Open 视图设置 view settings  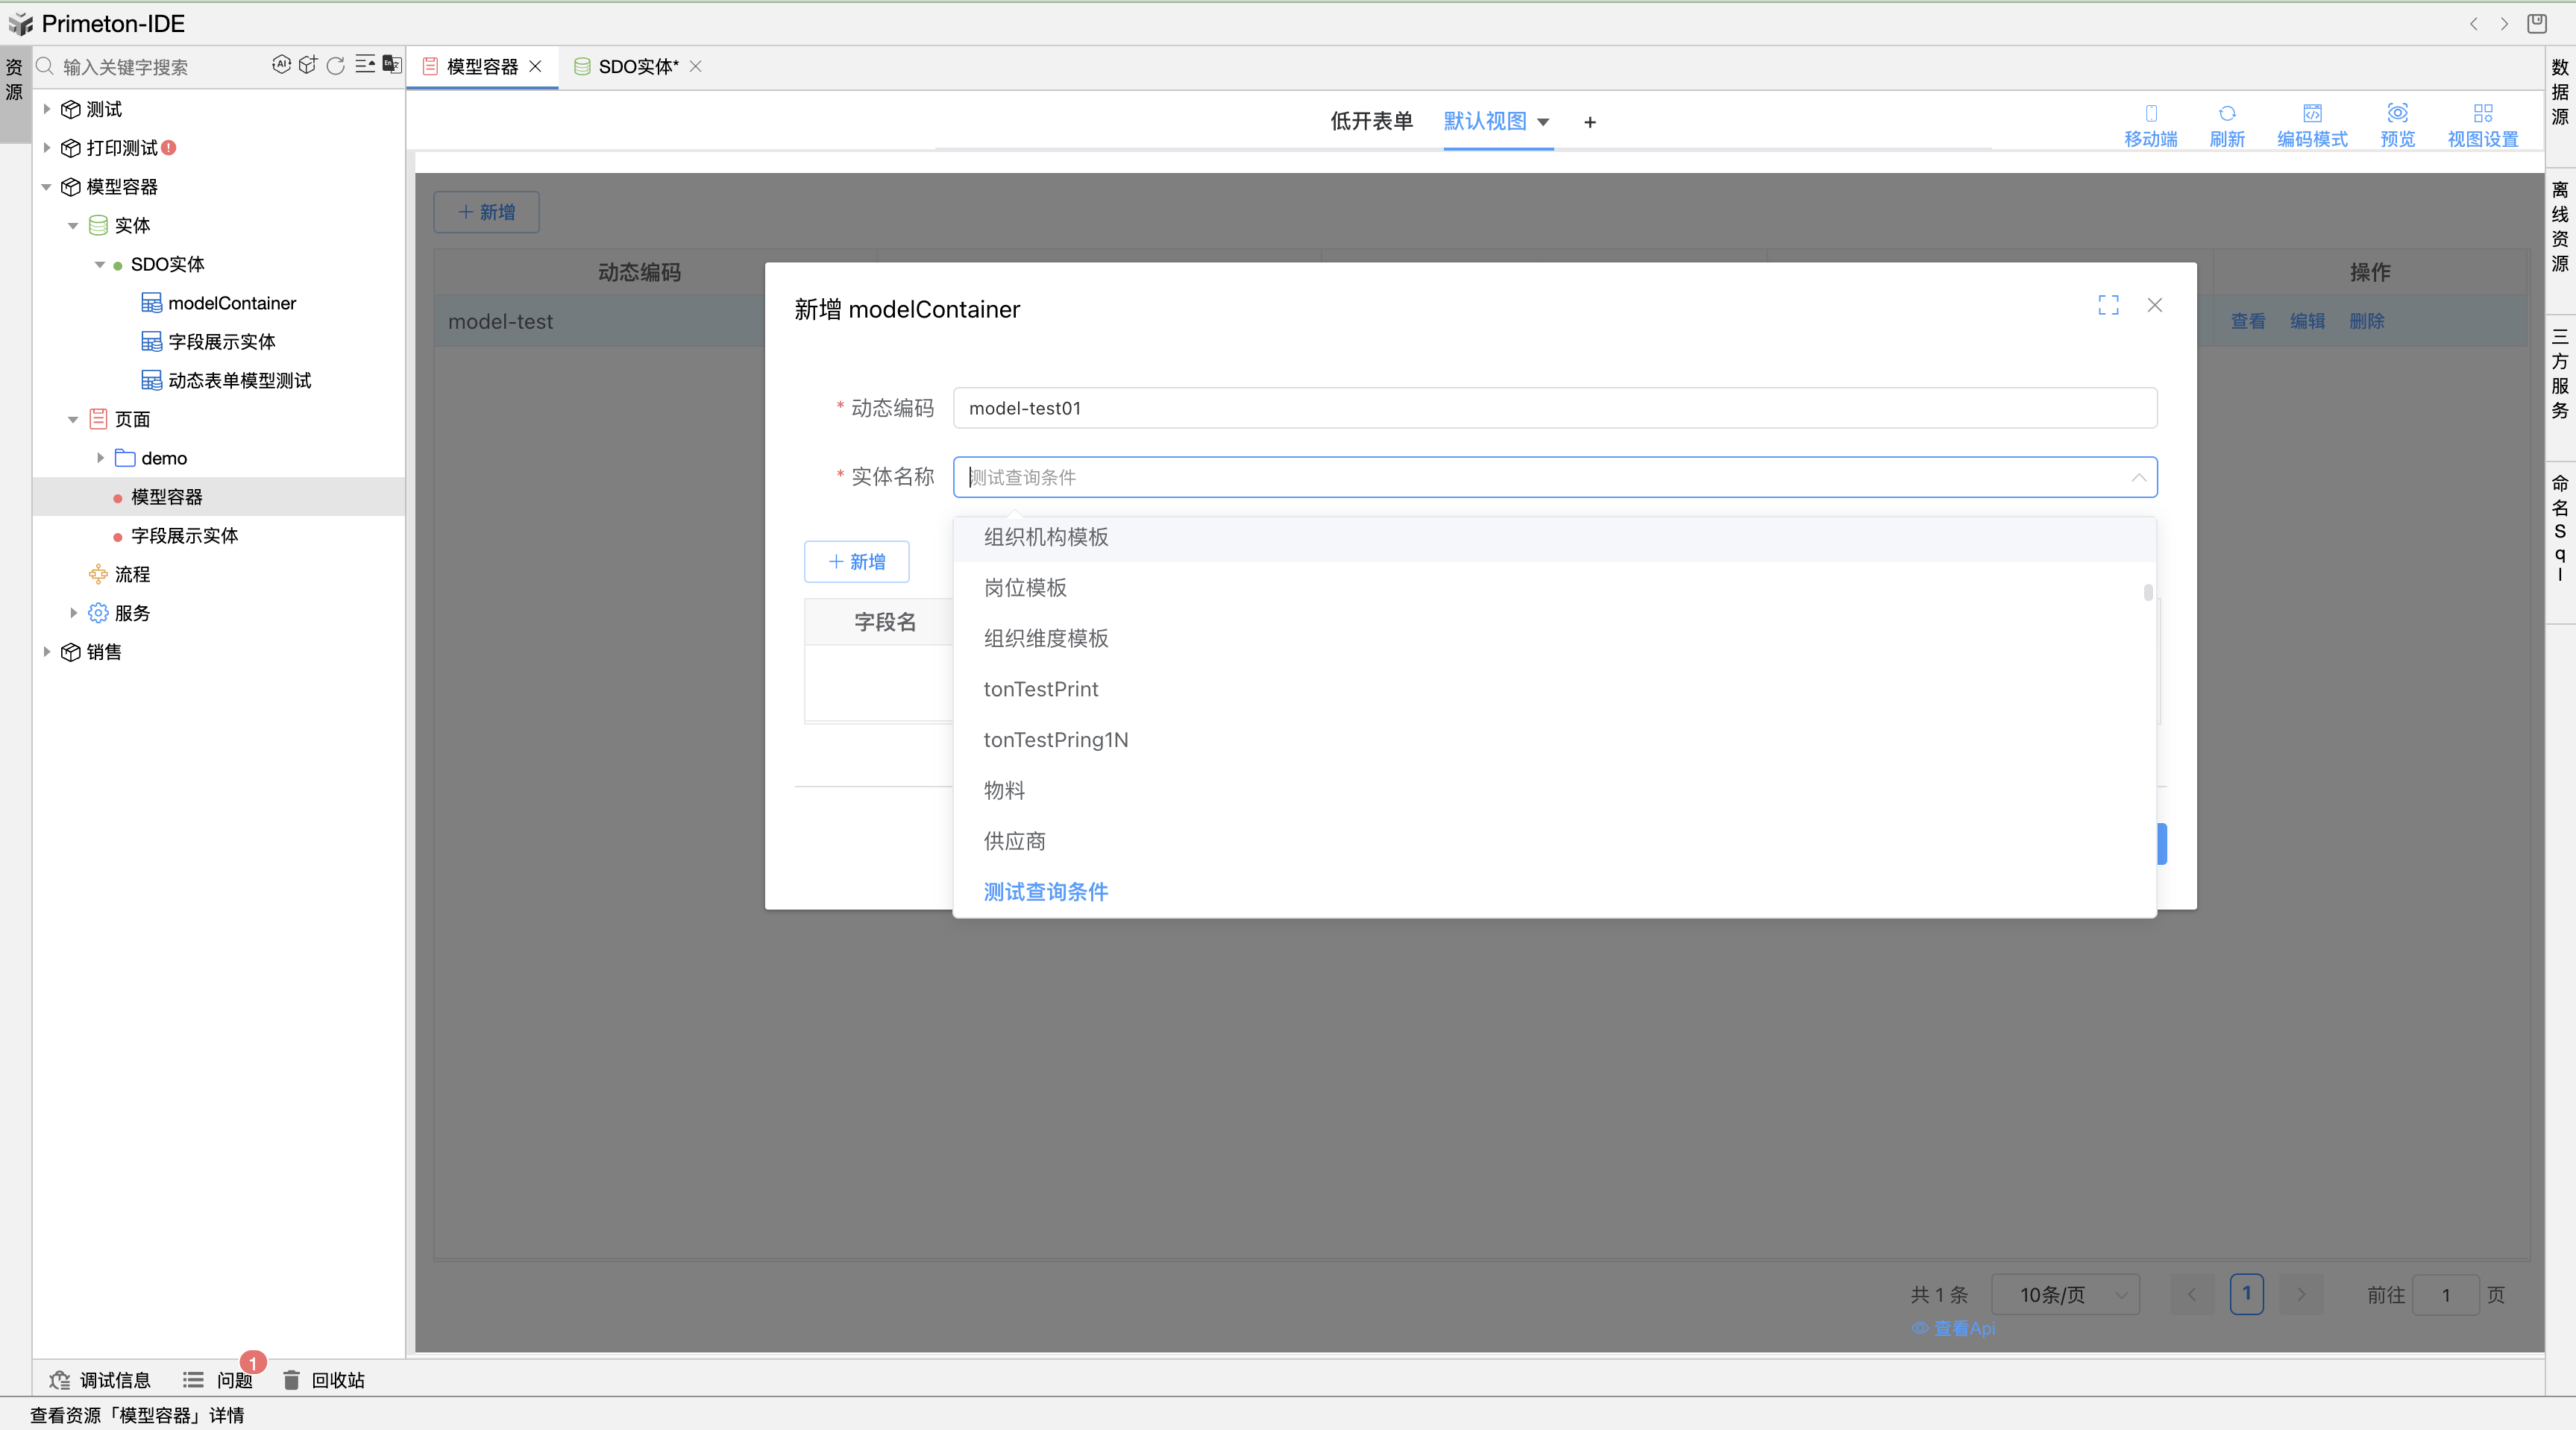tap(2482, 125)
